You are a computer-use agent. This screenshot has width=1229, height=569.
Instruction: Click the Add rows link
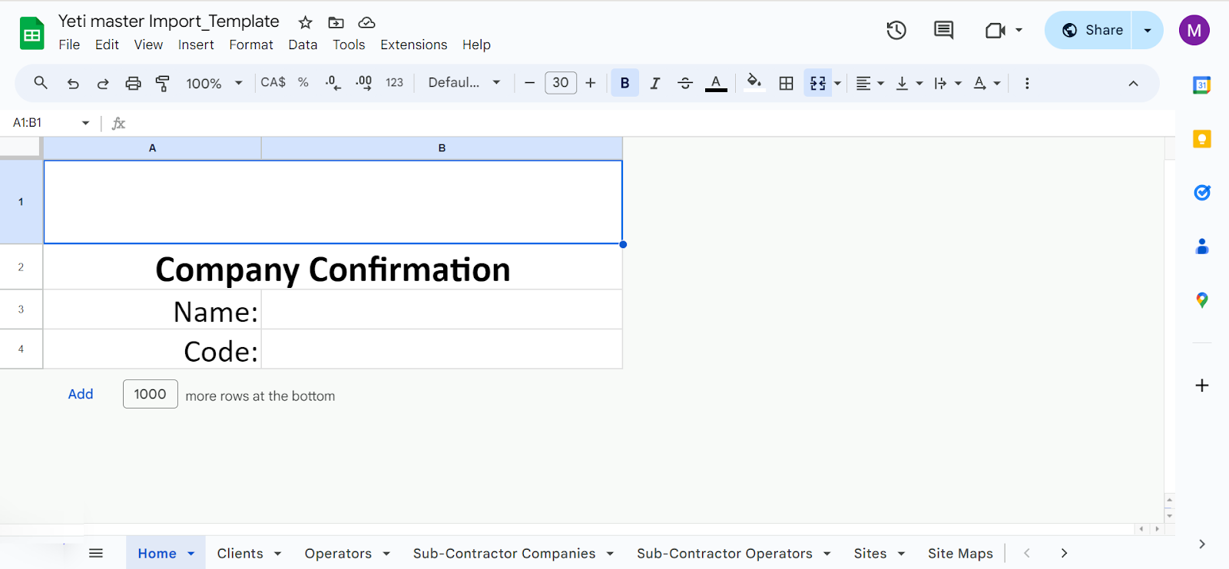click(x=81, y=394)
